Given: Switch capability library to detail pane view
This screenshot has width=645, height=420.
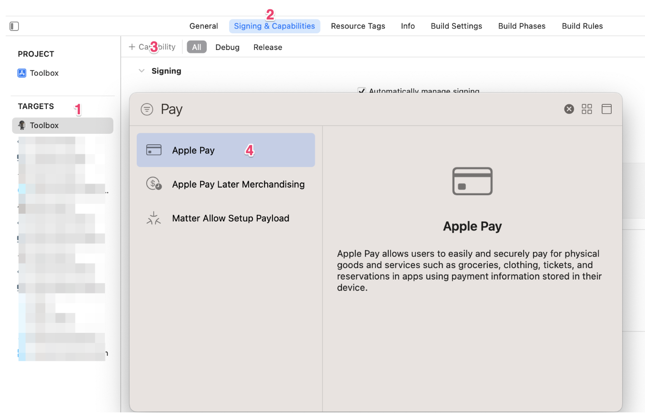Looking at the screenshot, I should click(606, 109).
